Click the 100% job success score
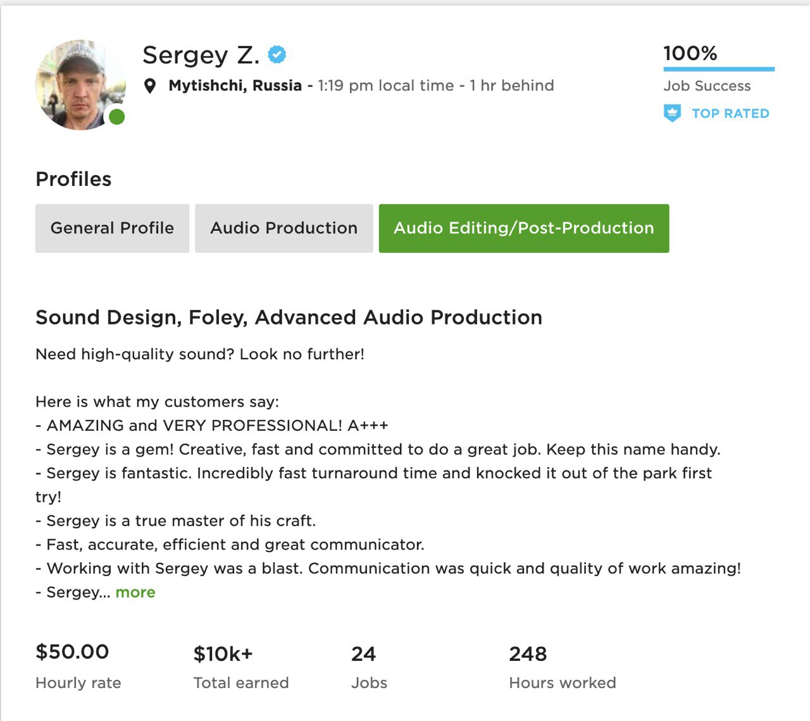The image size is (810, 721). pos(690,53)
